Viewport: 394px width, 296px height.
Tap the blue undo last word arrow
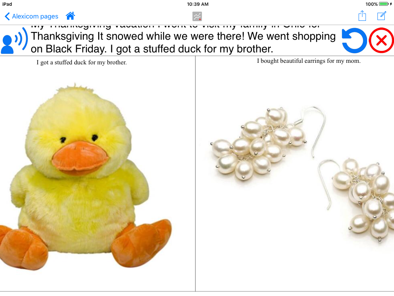tap(354, 40)
